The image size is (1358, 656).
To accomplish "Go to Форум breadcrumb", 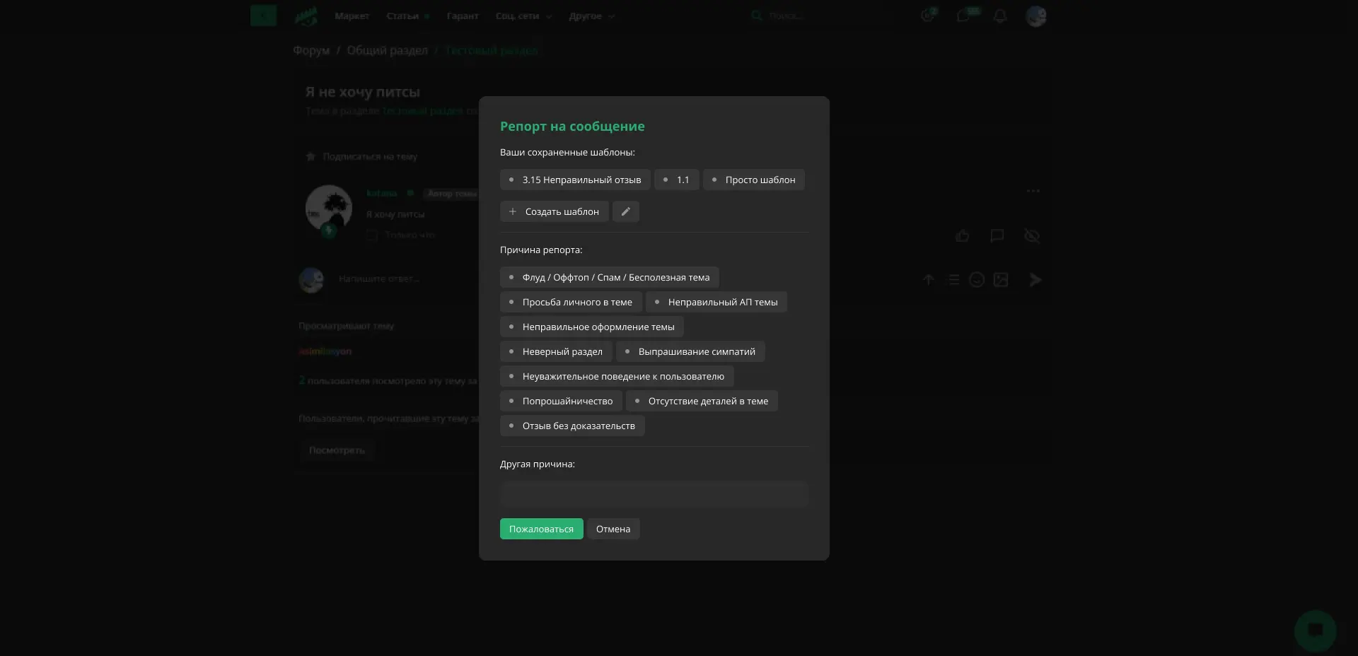I will tap(311, 50).
